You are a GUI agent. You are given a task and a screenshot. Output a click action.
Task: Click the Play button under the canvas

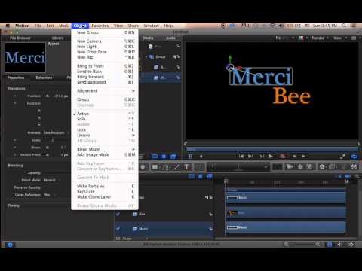click(x=271, y=157)
